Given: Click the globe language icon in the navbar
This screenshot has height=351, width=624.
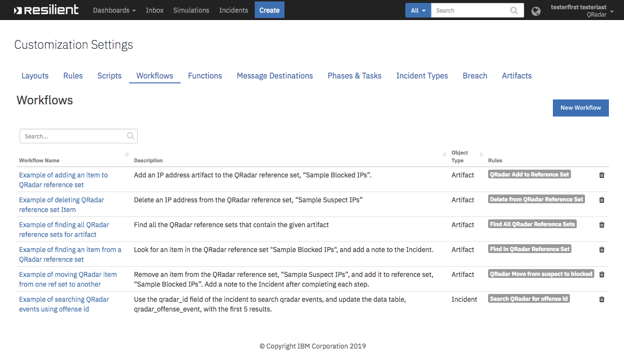Looking at the screenshot, I should coord(536,10).
